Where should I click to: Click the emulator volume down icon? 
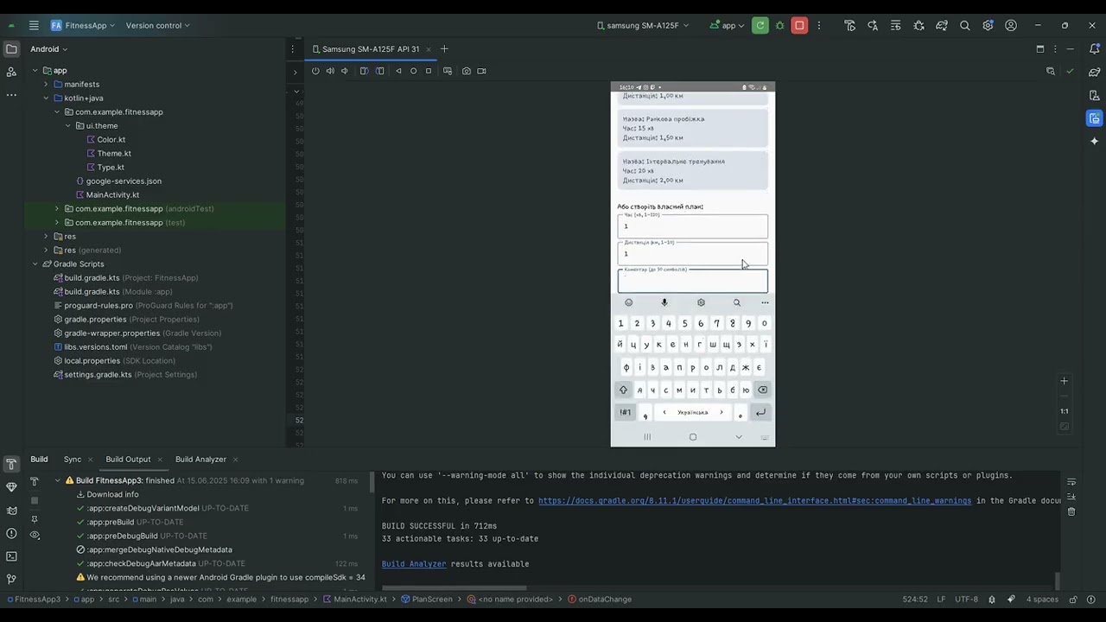pyautogui.click(x=345, y=71)
